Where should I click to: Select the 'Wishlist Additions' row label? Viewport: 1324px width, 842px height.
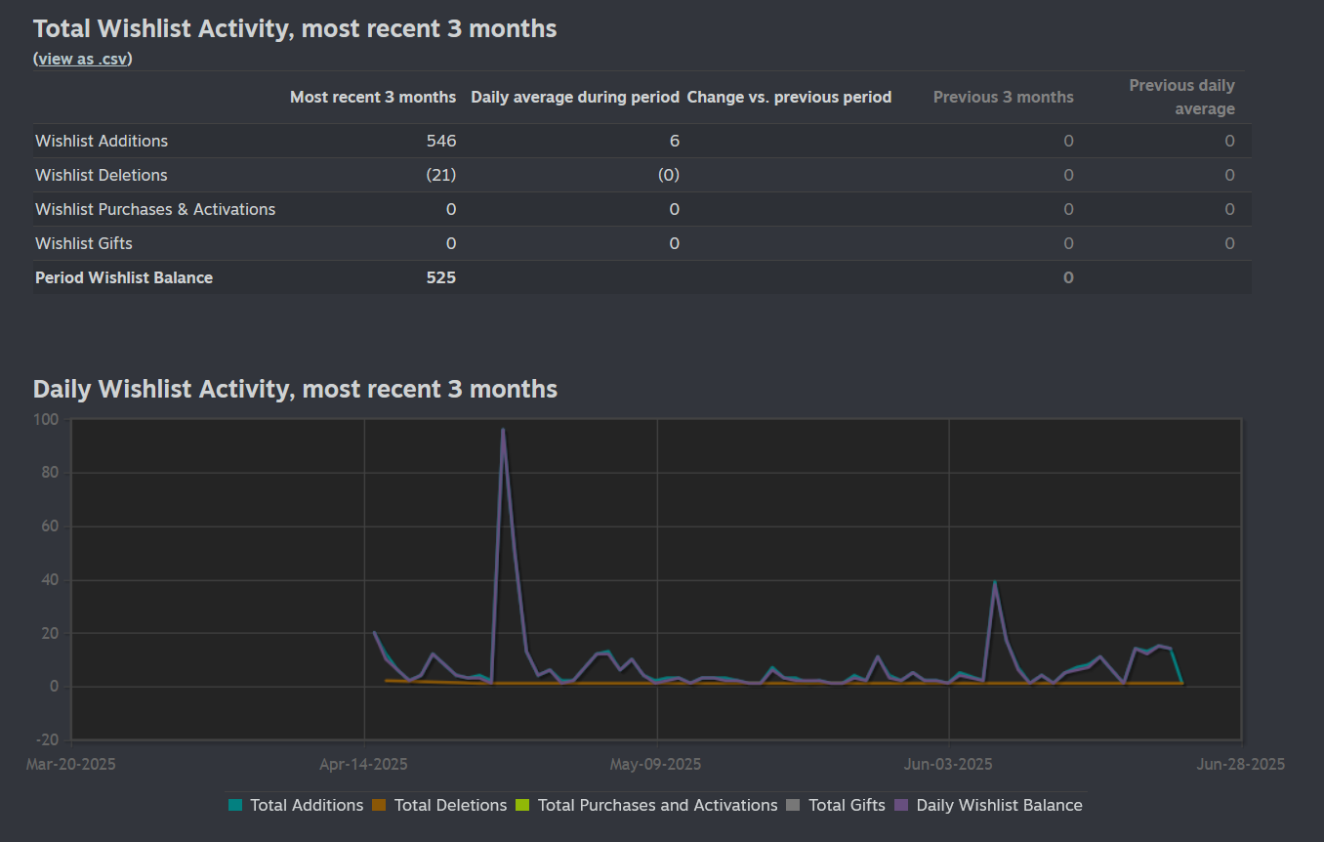102,141
